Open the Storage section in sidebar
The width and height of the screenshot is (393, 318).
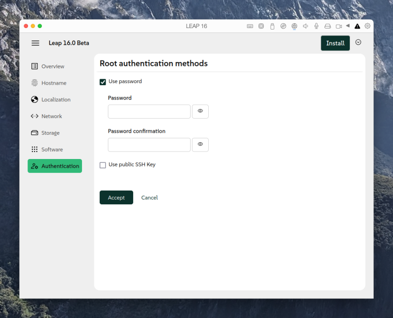50,133
